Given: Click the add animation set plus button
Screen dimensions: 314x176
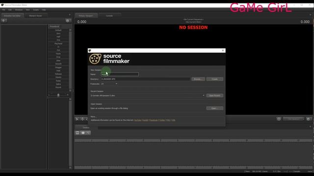Looking at the screenshot, I should click(x=4, y=21).
